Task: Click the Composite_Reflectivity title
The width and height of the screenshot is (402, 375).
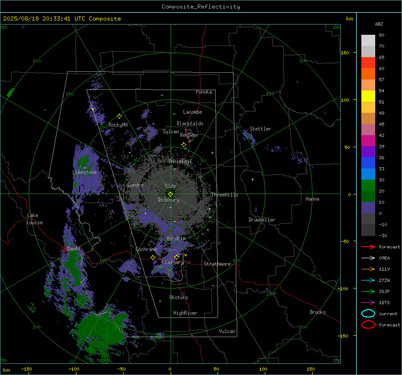Action: click(201, 7)
